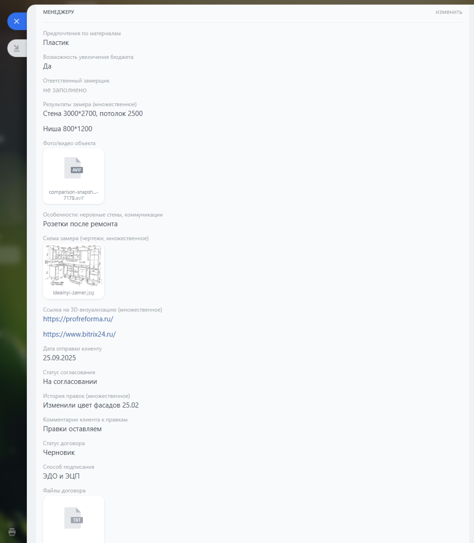The image size is (474, 543).
Task: Click the Ниша 800*1200 measurement entry
Action: coord(68,129)
